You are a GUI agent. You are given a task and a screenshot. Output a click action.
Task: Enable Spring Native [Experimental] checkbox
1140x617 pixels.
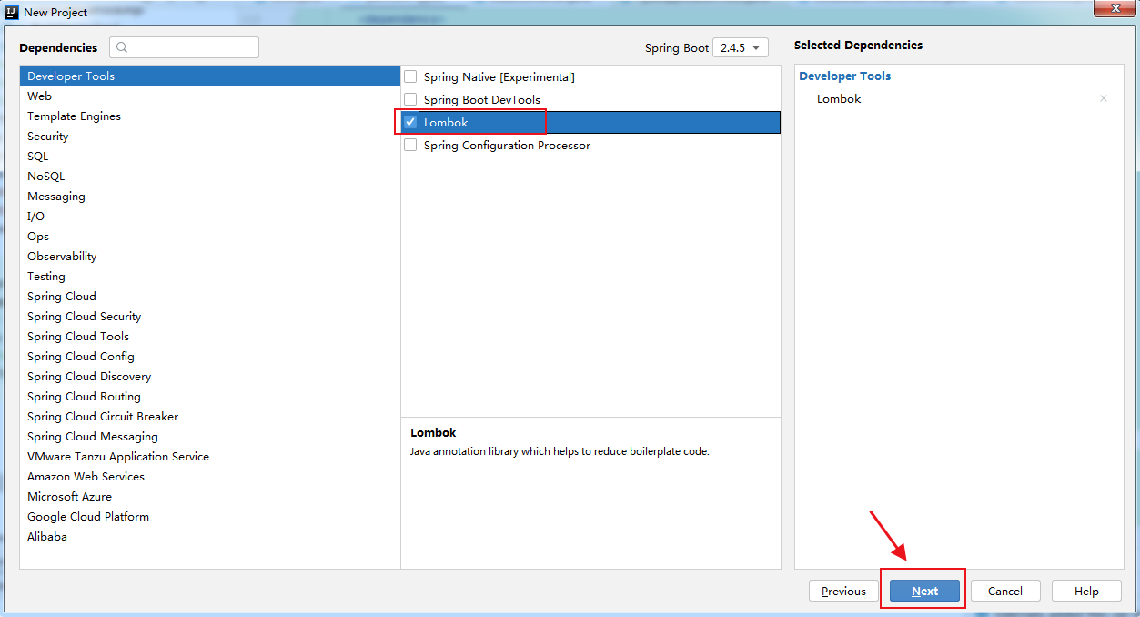(410, 76)
